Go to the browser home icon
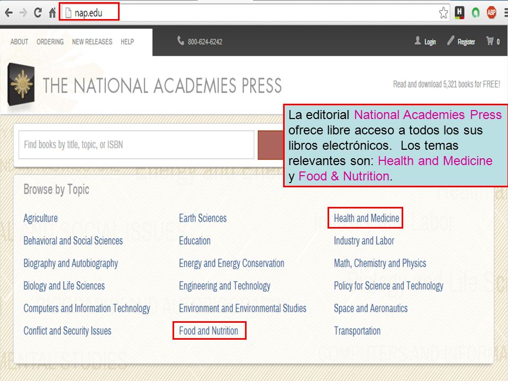Image resolution: width=508 pixels, height=381 pixels. (x=52, y=13)
